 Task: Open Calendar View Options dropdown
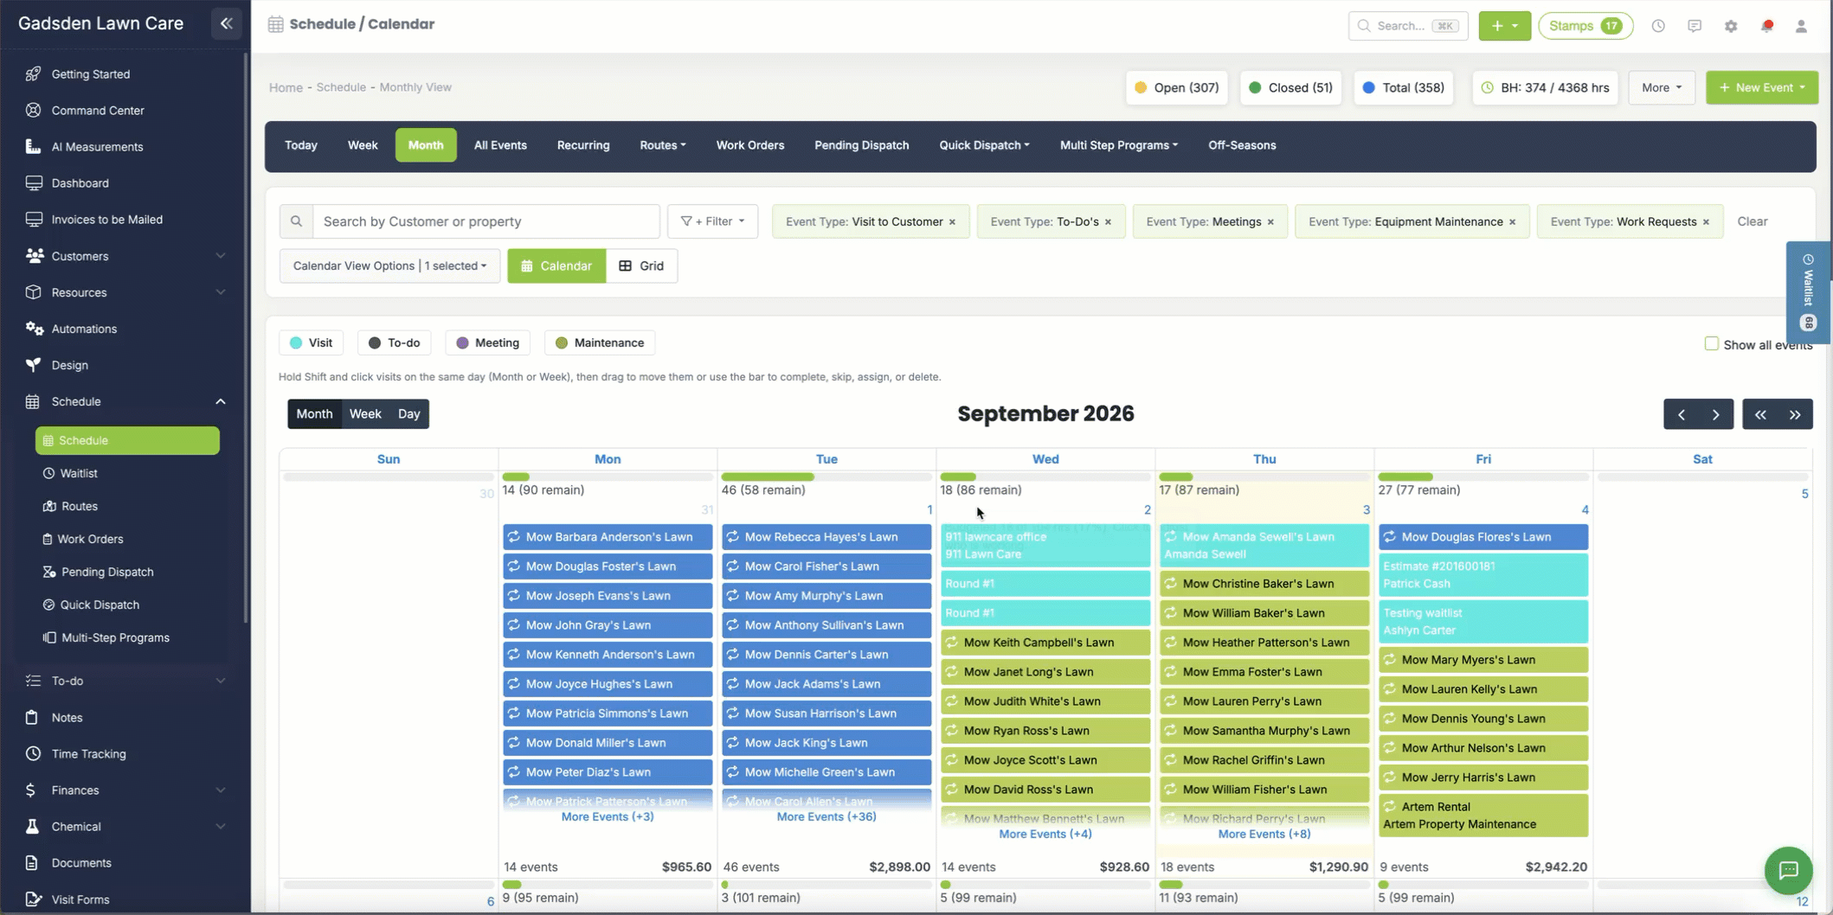(x=389, y=266)
